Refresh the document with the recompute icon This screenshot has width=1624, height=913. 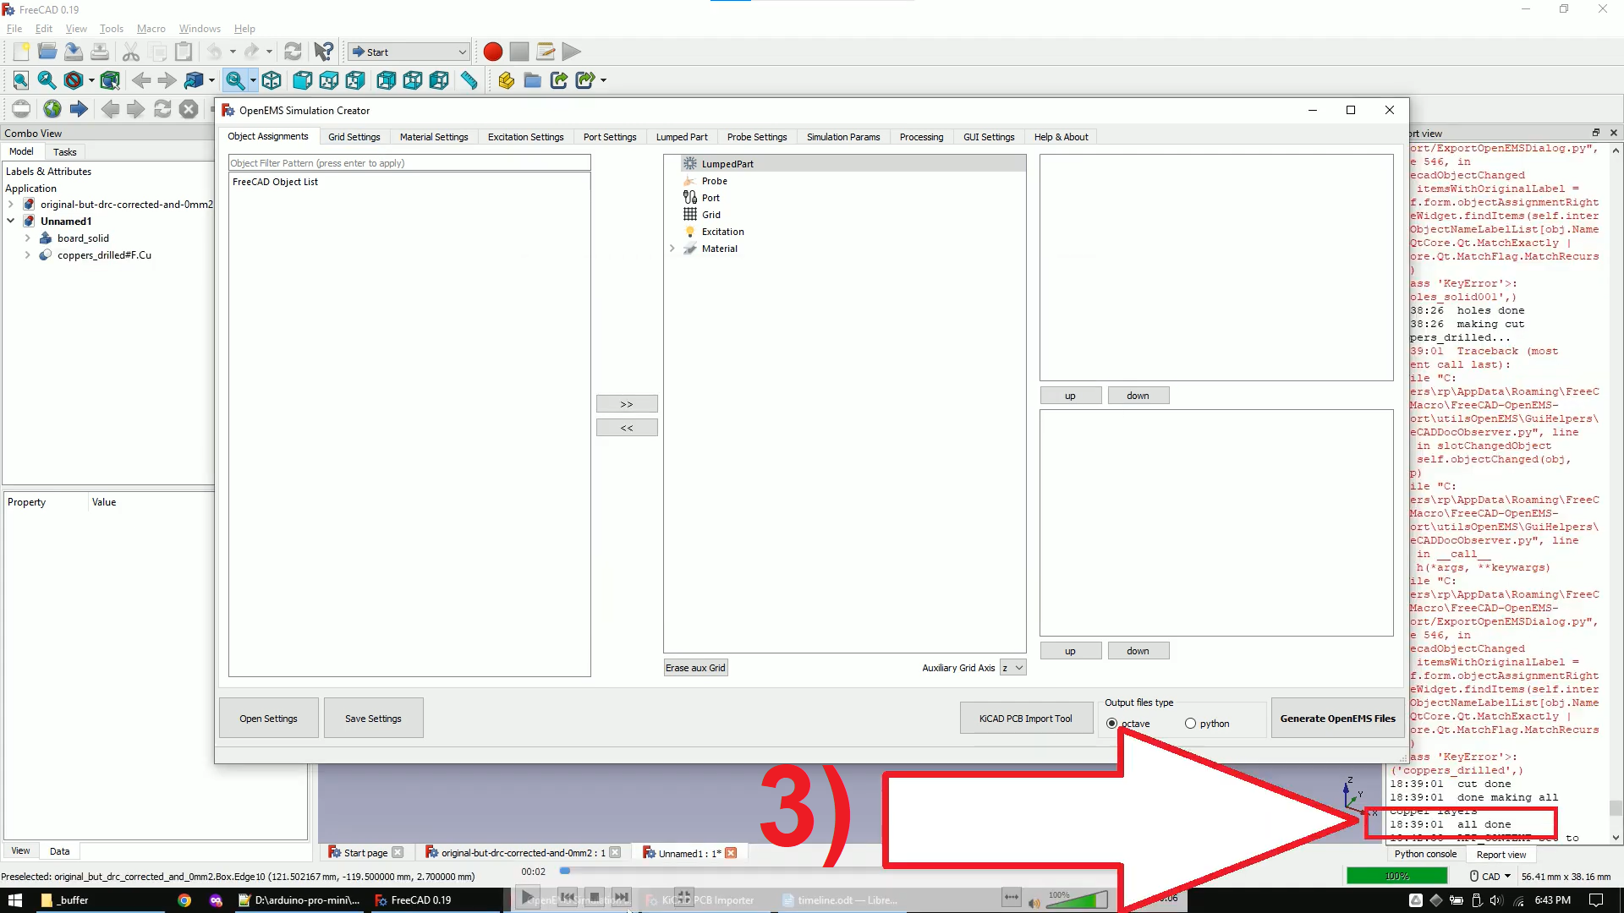(293, 52)
